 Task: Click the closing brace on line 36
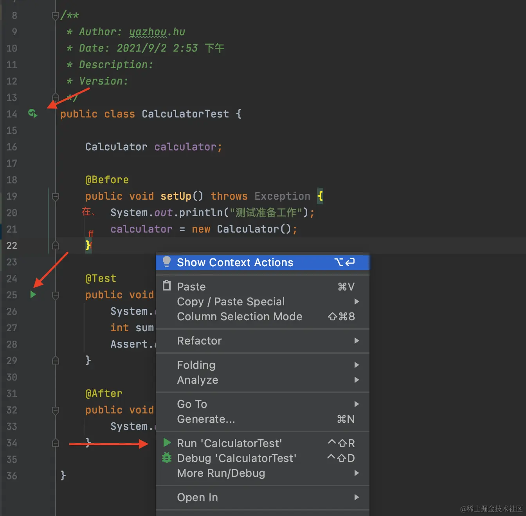[x=63, y=476]
